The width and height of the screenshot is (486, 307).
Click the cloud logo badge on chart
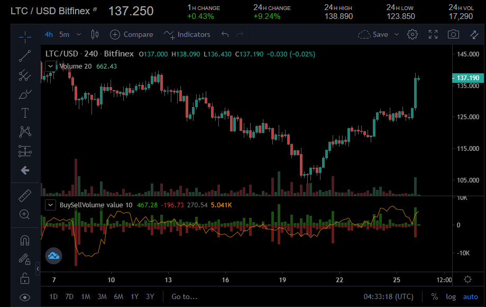tap(53, 256)
